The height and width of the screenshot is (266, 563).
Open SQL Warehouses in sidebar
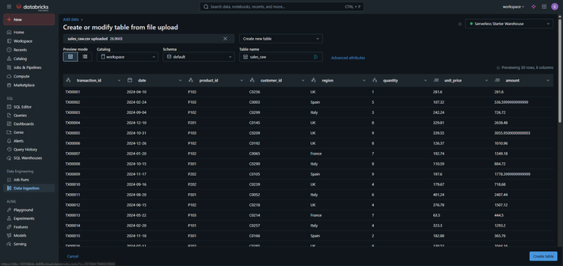pyautogui.click(x=29, y=158)
